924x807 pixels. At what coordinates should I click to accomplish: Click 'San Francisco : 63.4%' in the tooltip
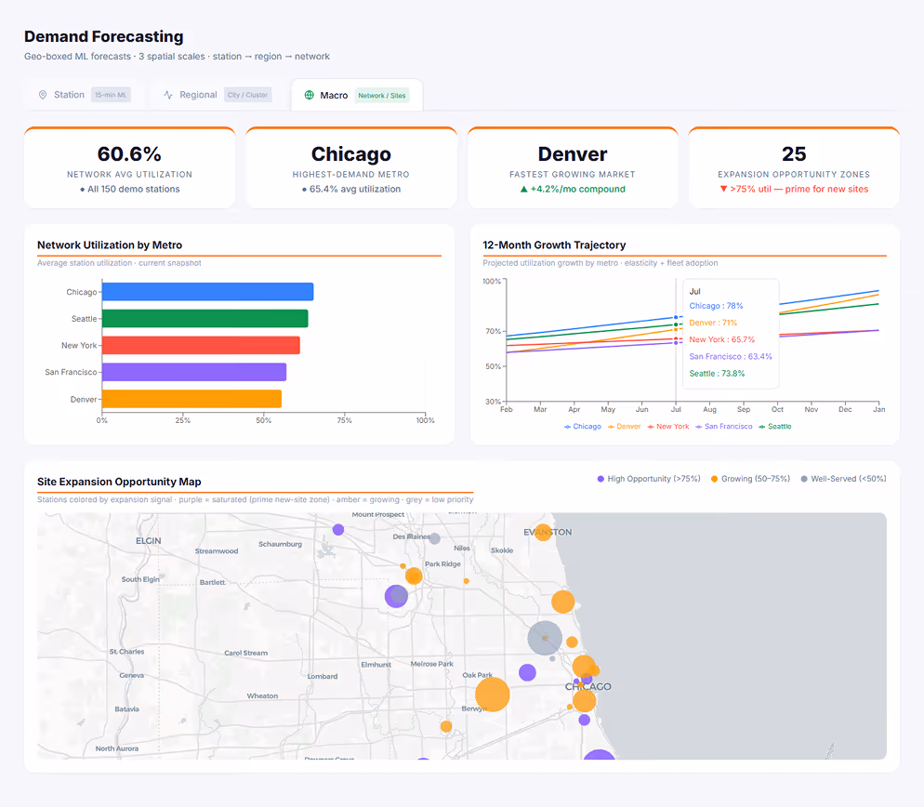point(730,357)
